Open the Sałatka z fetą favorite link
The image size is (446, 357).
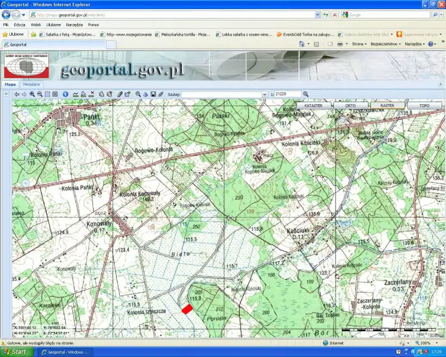click(67, 35)
